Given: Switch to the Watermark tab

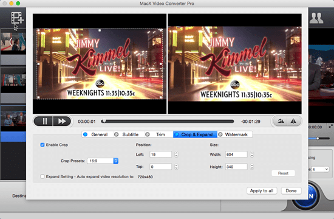Looking at the screenshot, I should pos(235,134).
